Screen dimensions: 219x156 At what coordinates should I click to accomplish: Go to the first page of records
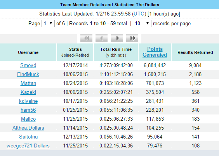click(86, 38)
